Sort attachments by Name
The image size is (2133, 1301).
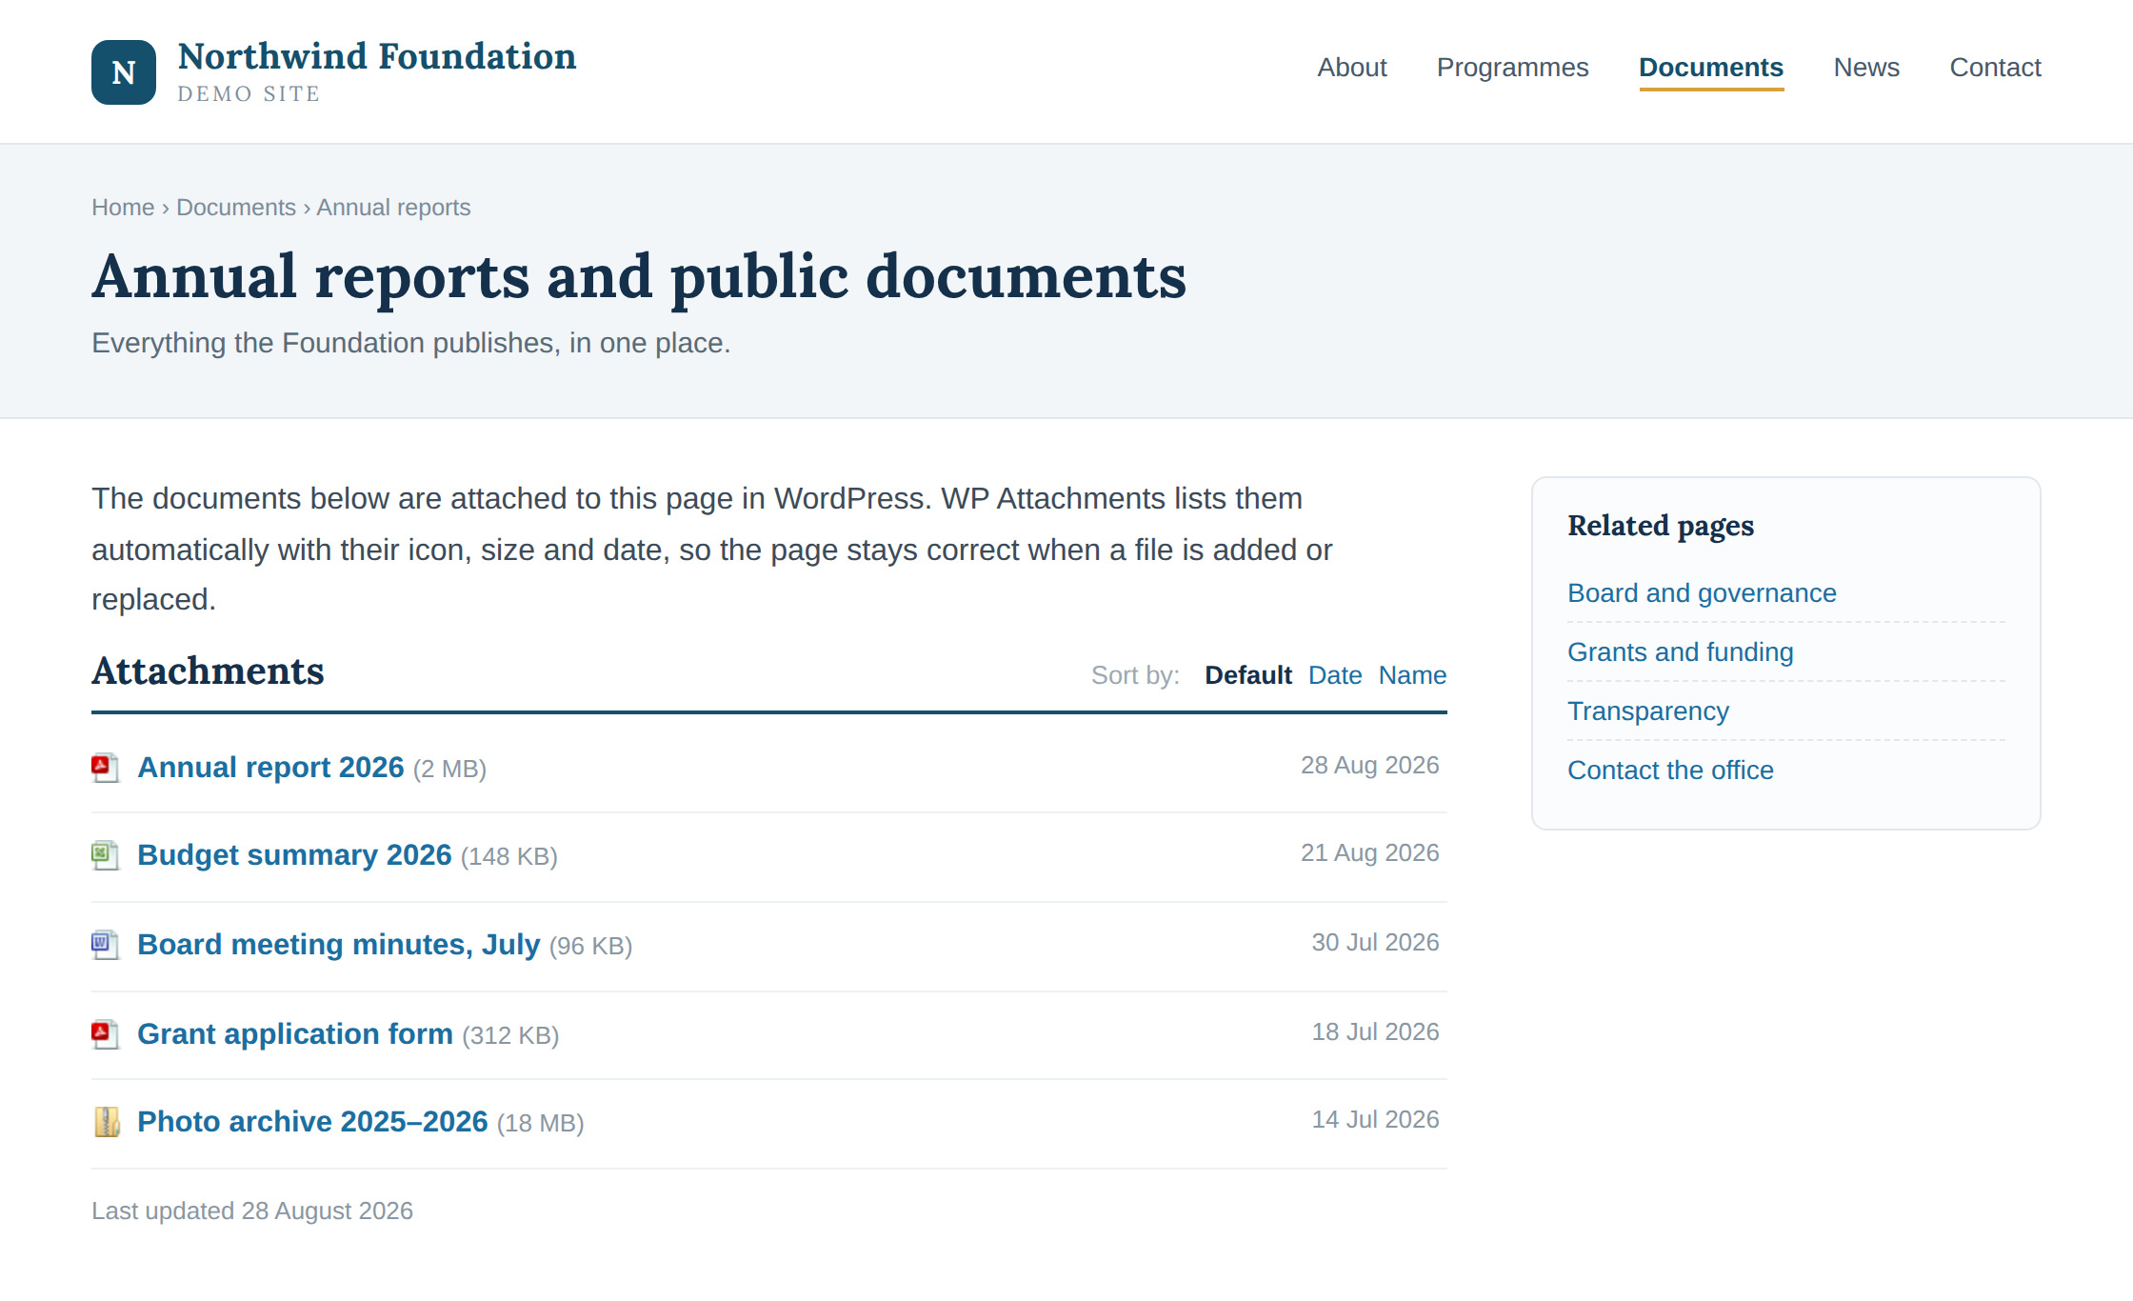point(1412,675)
